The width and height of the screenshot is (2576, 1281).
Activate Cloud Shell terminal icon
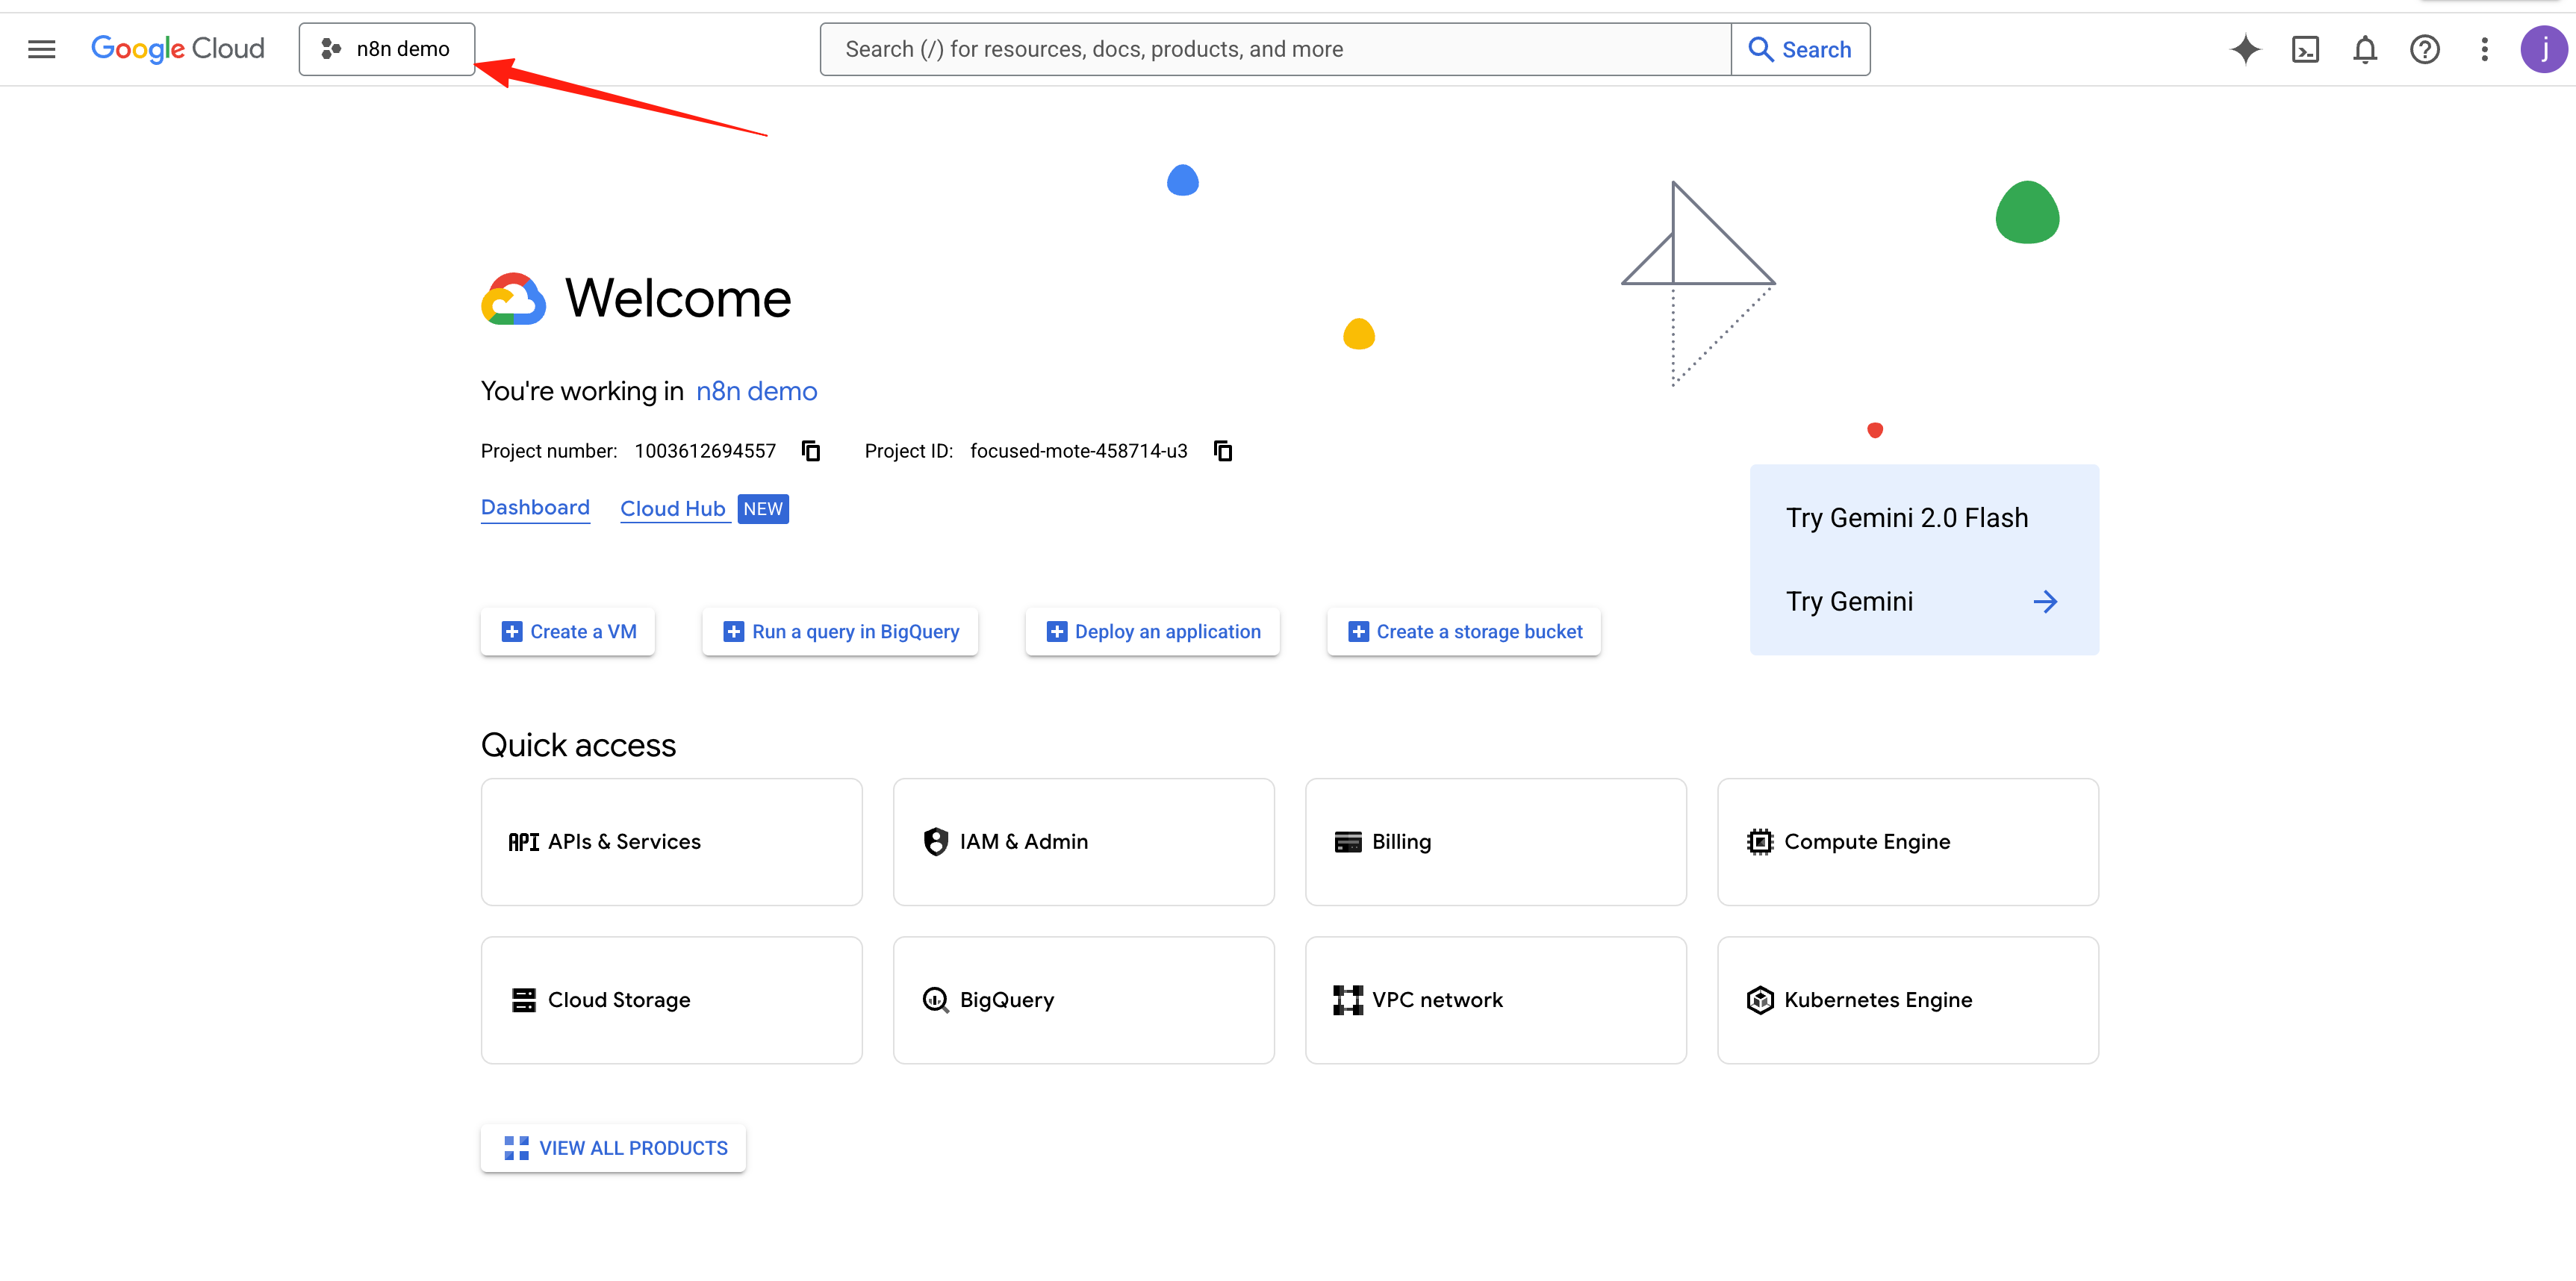tap(2305, 49)
